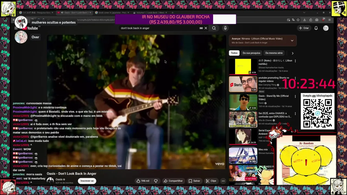Click the chat message 'isso muda tudo'
Screen dimensions: 347x195
38,141
